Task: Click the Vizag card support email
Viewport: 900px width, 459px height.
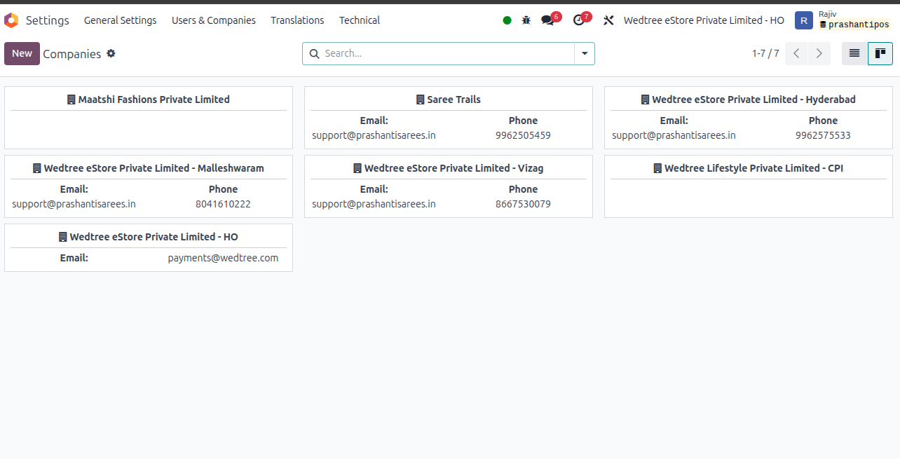Action: 374,204
